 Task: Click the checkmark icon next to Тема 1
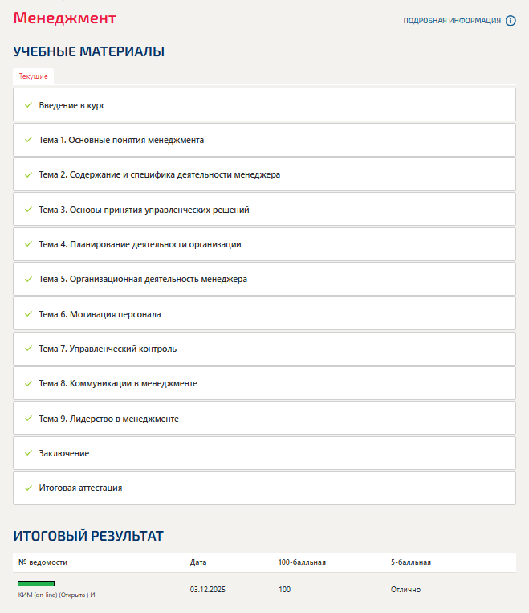click(x=28, y=140)
